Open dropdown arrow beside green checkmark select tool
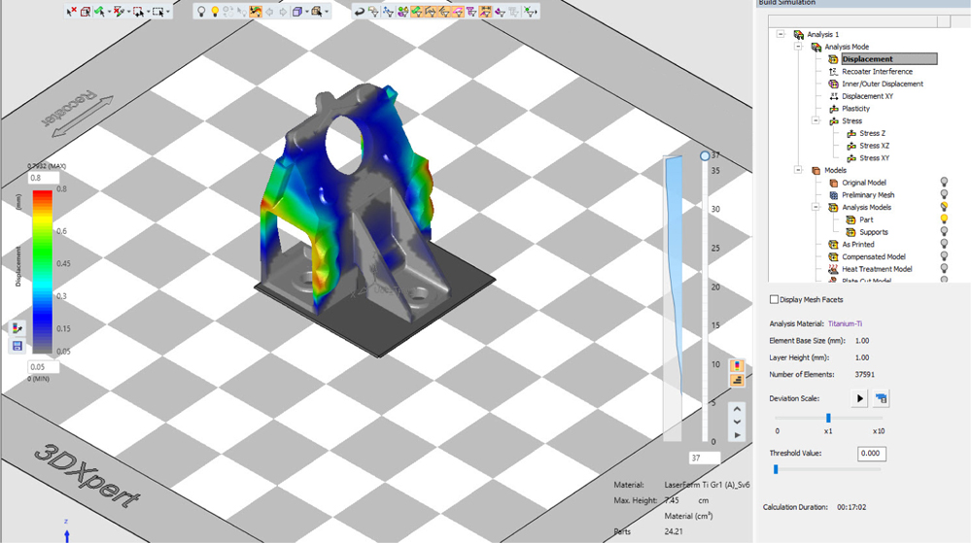The width and height of the screenshot is (972, 543). pyautogui.click(x=109, y=12)
